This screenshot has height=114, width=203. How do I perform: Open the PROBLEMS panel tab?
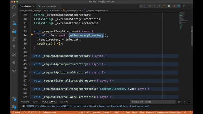tap(25, 102)
